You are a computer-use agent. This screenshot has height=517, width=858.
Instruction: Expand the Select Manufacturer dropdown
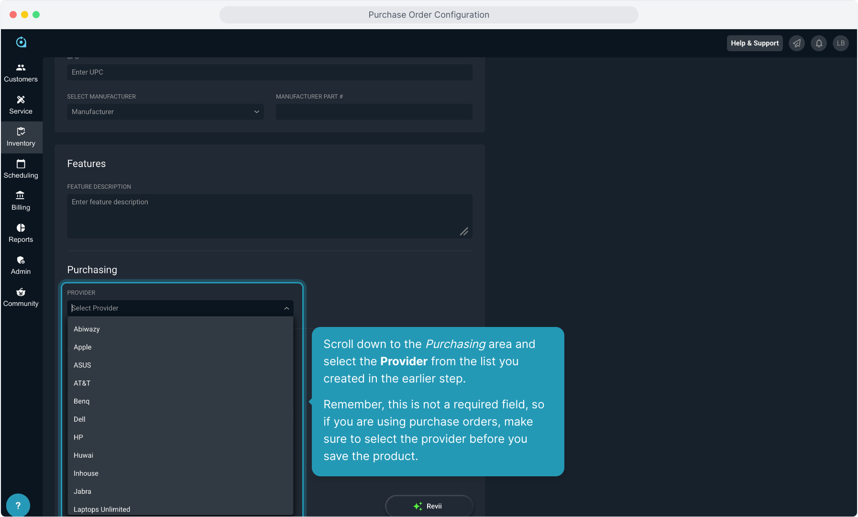(165, 112)
